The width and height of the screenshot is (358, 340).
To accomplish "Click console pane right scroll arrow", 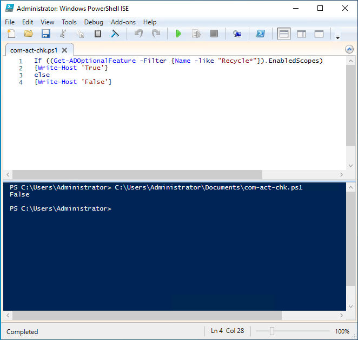I will pos(342,316).
